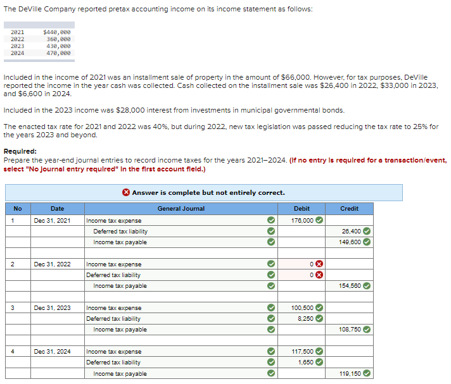The height and width of the screenshot is (384, 451).
Task: Click green check beside 2023 Income tax expense account
Action: pos(270,307)
